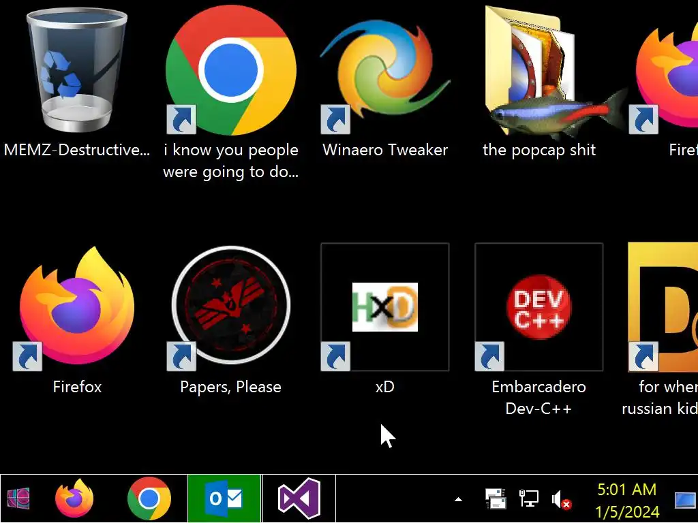Select the yellow D shortcut "for when russian kid"

point(663,307)
